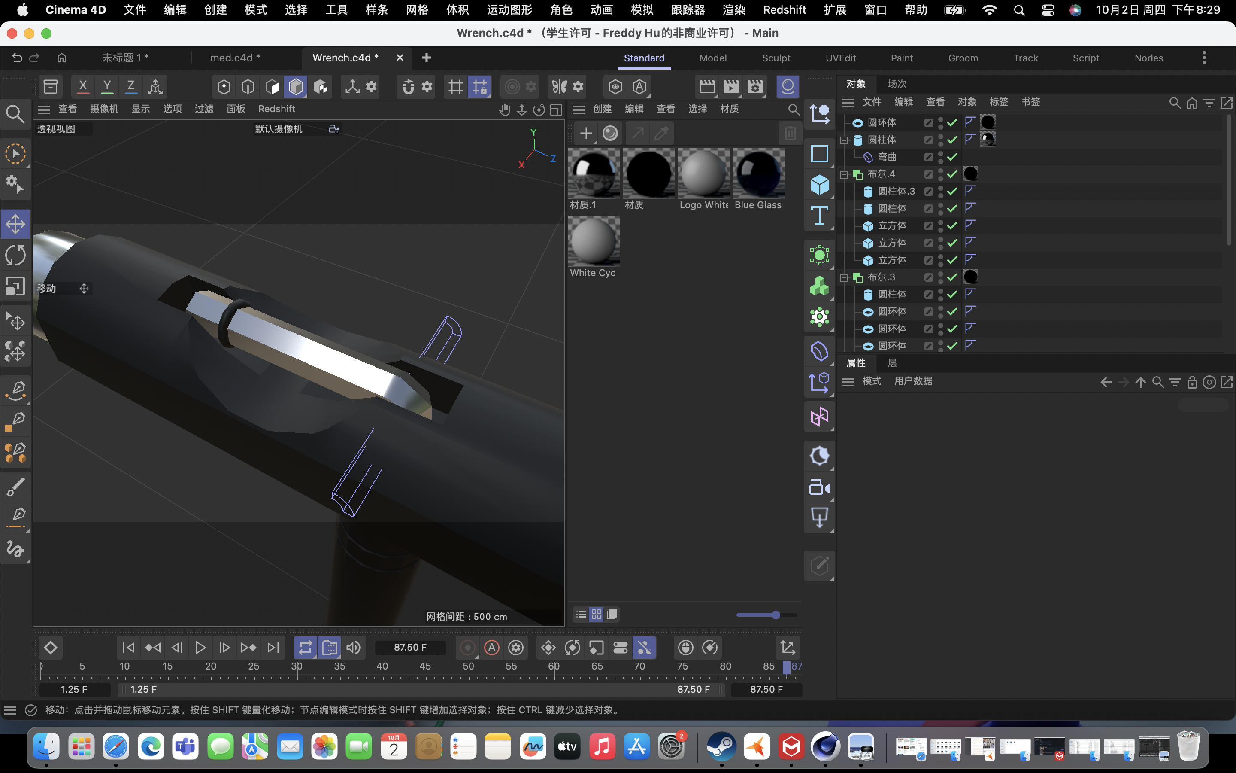Viewport: 1236px width, 773px height.
Task: Lock the Y axis in the axis toolbar
Action: tap(107, 86)
